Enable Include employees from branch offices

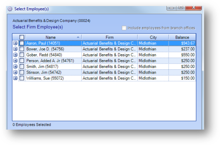click(124, 28)
